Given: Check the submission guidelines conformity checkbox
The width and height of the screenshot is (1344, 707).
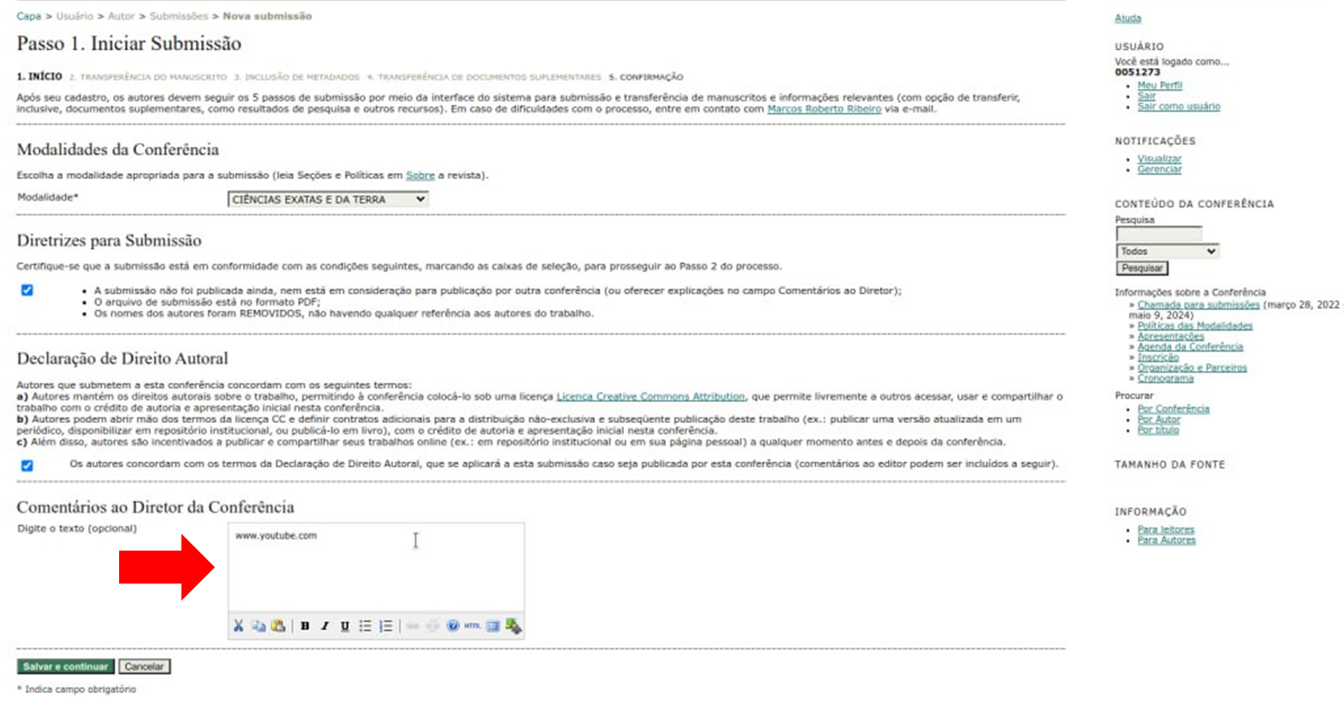Looking at the screenshot, I should pos(26,290).
